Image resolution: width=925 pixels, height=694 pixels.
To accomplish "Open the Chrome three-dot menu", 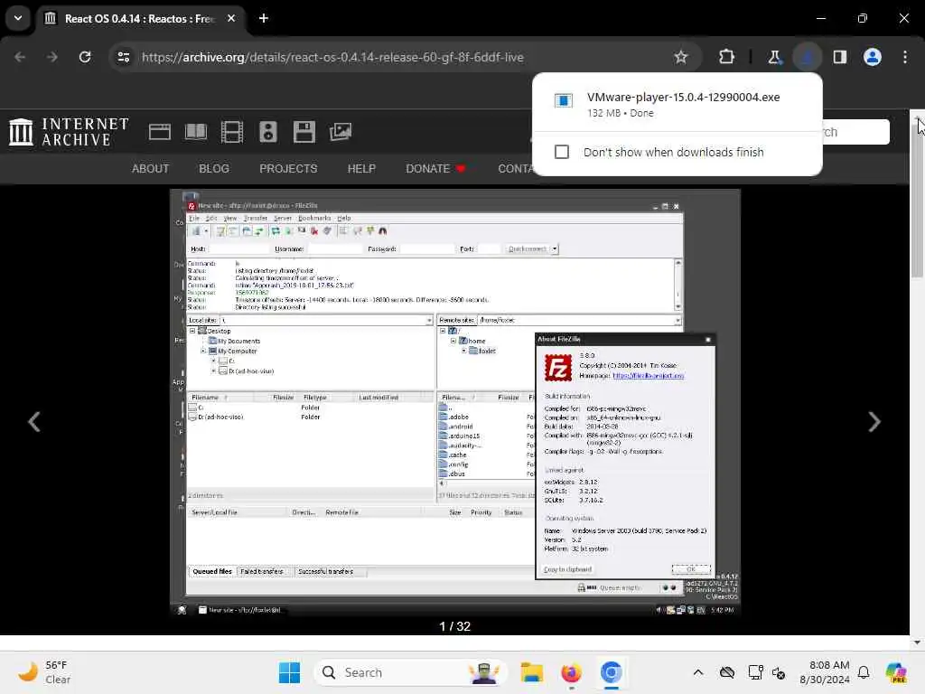I will click(x=905, y=57).
